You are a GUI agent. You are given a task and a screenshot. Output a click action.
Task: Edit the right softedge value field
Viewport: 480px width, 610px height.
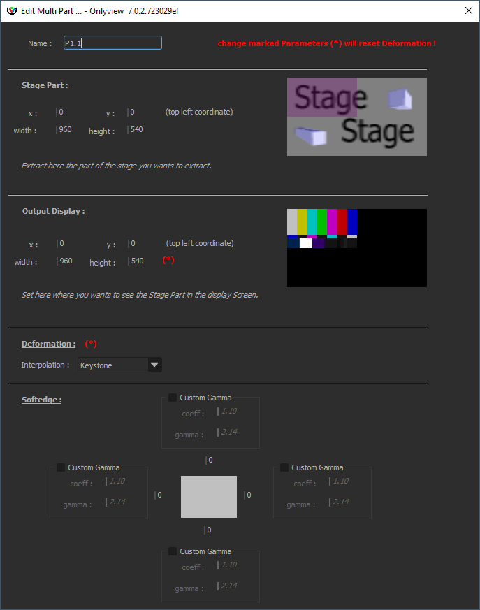(x=249, y=495)
